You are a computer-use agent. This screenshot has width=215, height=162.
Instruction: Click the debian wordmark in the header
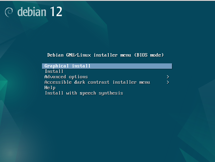pyautogui.click(x=32, y=12)
